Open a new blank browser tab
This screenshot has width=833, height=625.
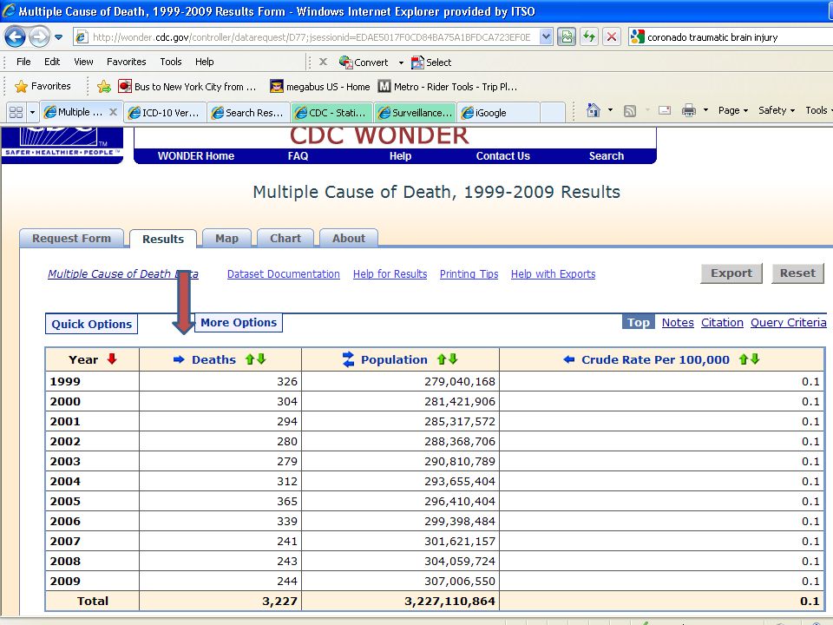click(x=553, y=112)
